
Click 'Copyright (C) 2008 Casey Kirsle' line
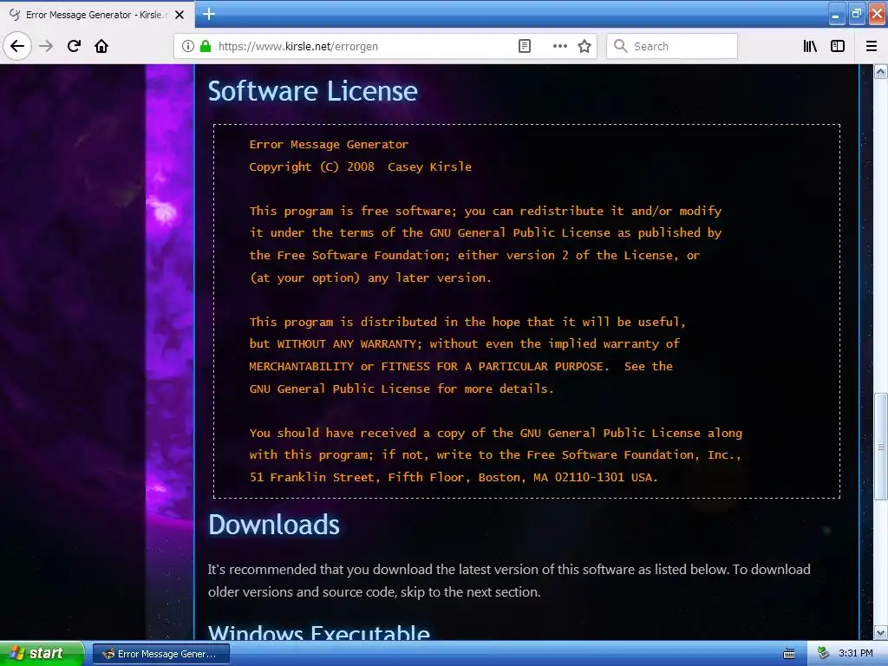[x=360, y=166]
